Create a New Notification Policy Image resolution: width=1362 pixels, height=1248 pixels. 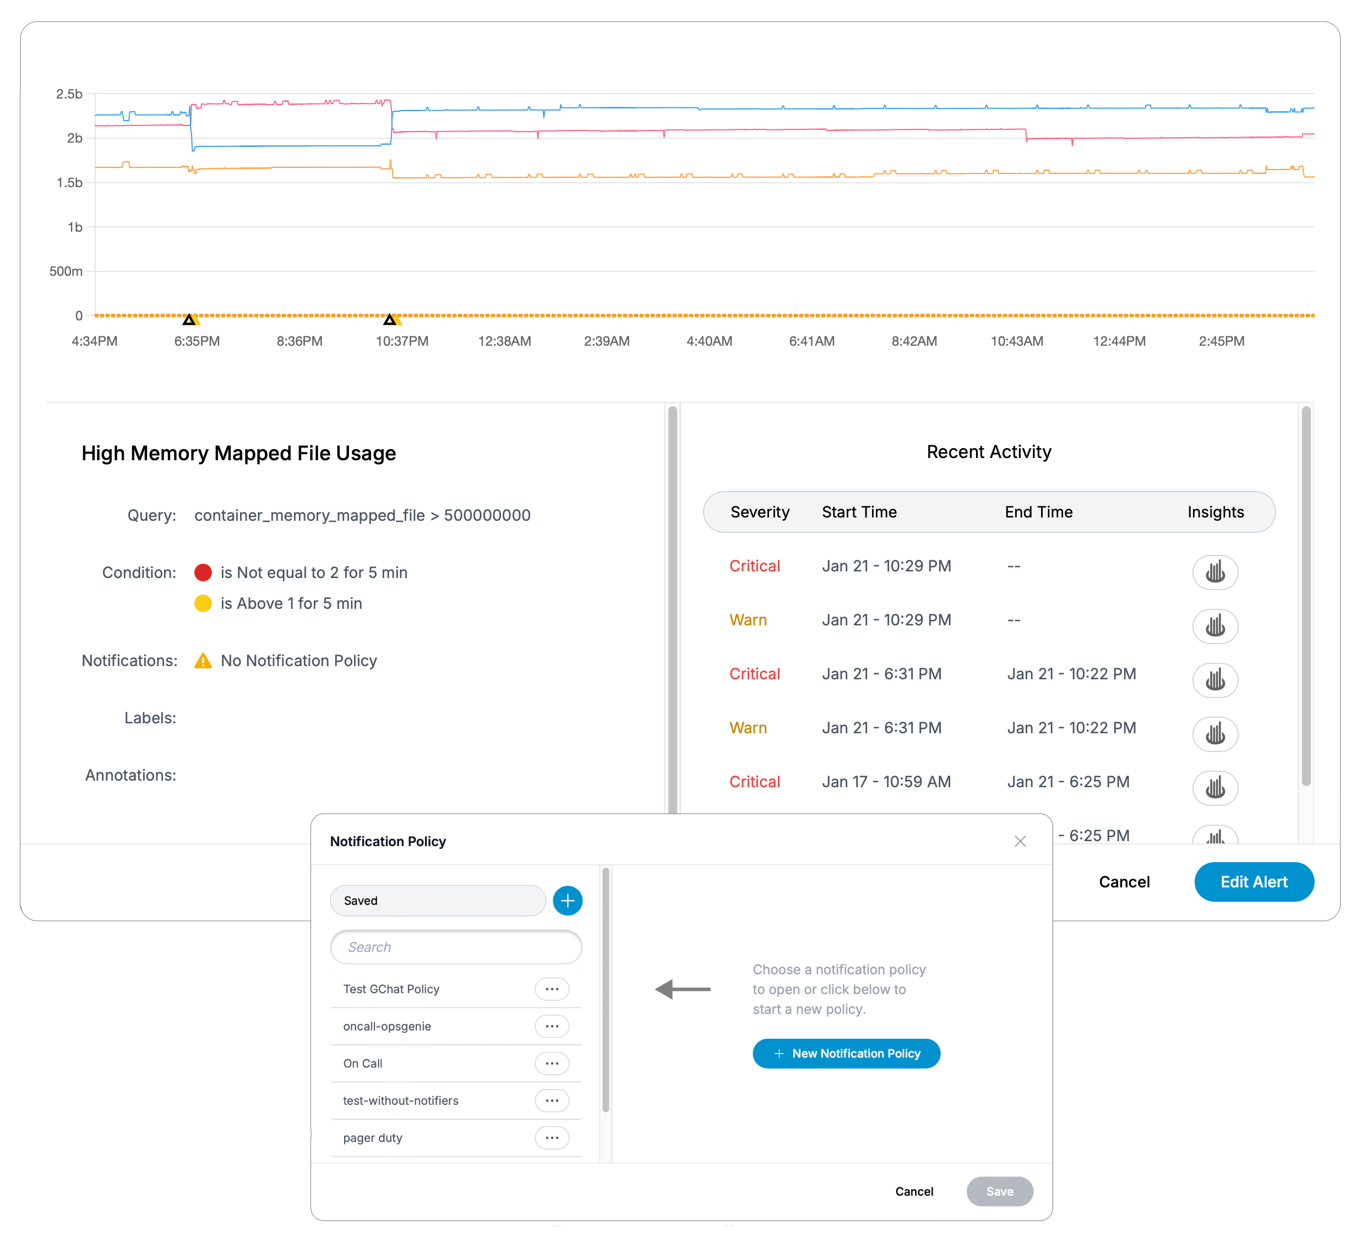[846, 1054]
